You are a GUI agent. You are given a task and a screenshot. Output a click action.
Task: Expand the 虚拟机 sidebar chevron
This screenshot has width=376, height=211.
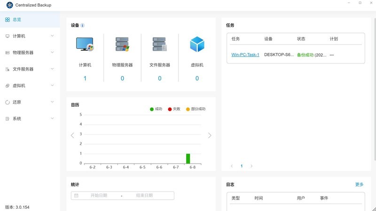(52, 86)
